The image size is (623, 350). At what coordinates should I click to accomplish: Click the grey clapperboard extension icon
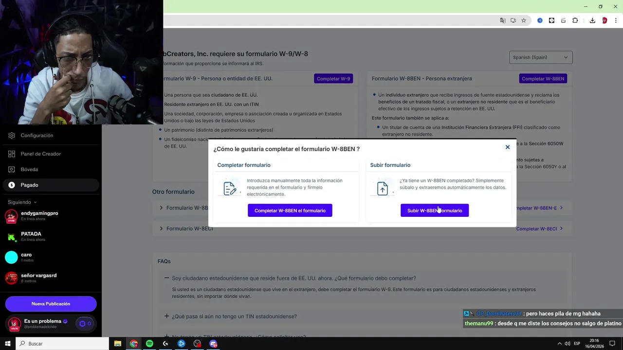pyautogui.click(x=563, y=20)
